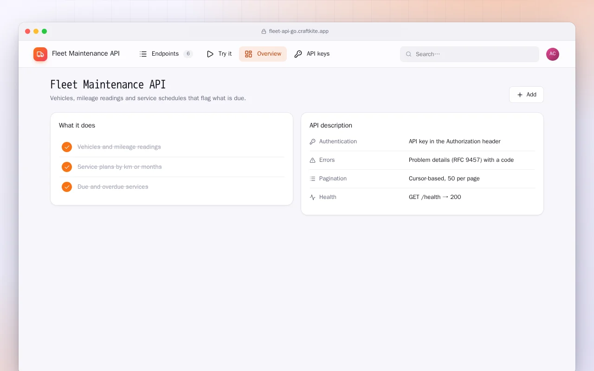The height and width of the screenshot is (371, 594).
Task: Click the yellow window minimize button
Action: tap(36, 32)
